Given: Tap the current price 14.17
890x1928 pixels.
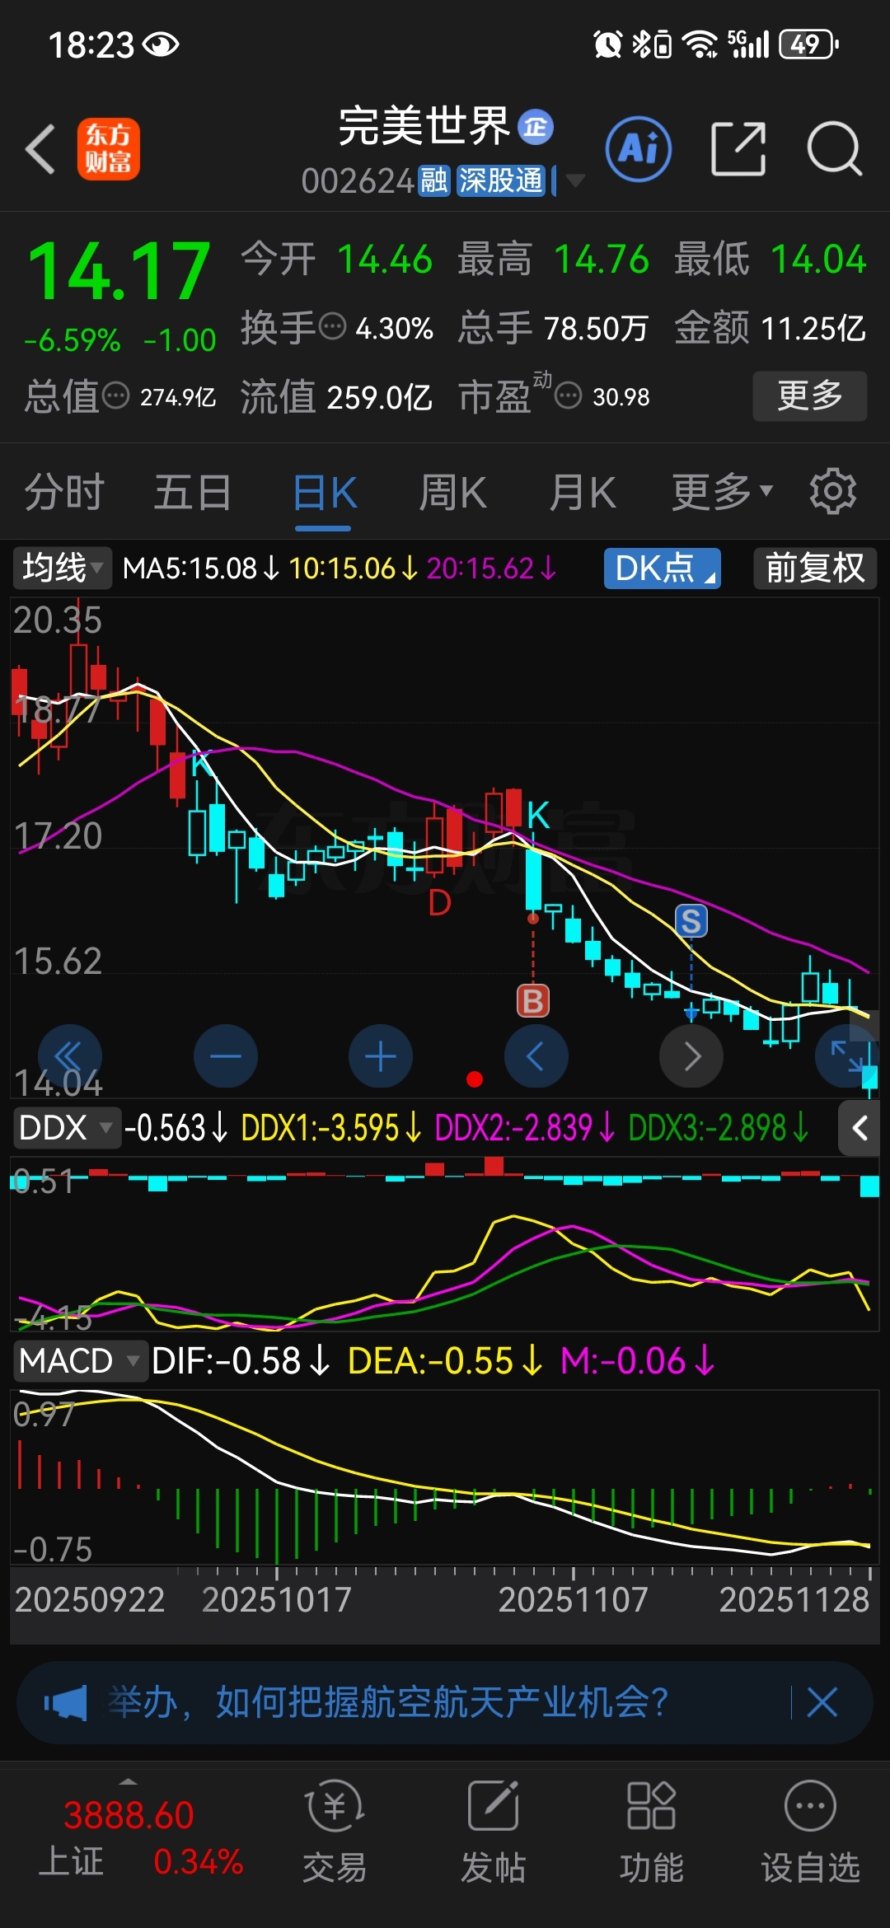Looking at the screenshot, I should point(119,271).
